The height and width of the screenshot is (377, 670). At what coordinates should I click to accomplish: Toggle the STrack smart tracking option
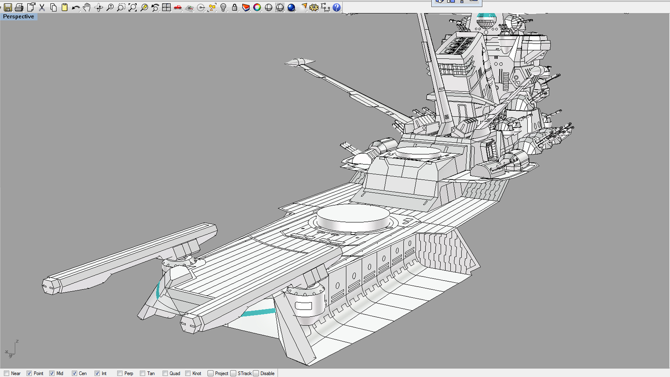233,374
